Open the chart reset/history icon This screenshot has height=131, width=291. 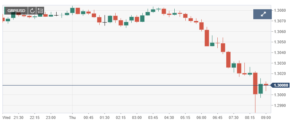[40, 11]
